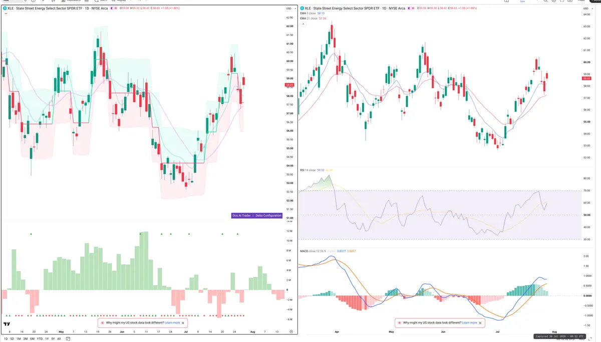601x342 pixels.
Task: Click the 70.00 RSI axis label
Action: (587, 191)
